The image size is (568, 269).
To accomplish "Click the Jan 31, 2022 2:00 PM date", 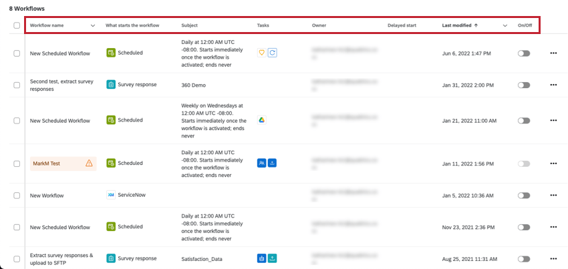I will point(468,85).
